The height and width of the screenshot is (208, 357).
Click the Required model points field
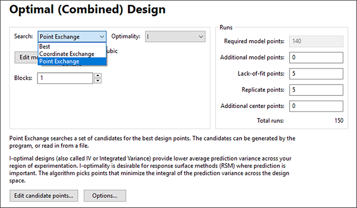pyautogui.click(x=315, y=42)
